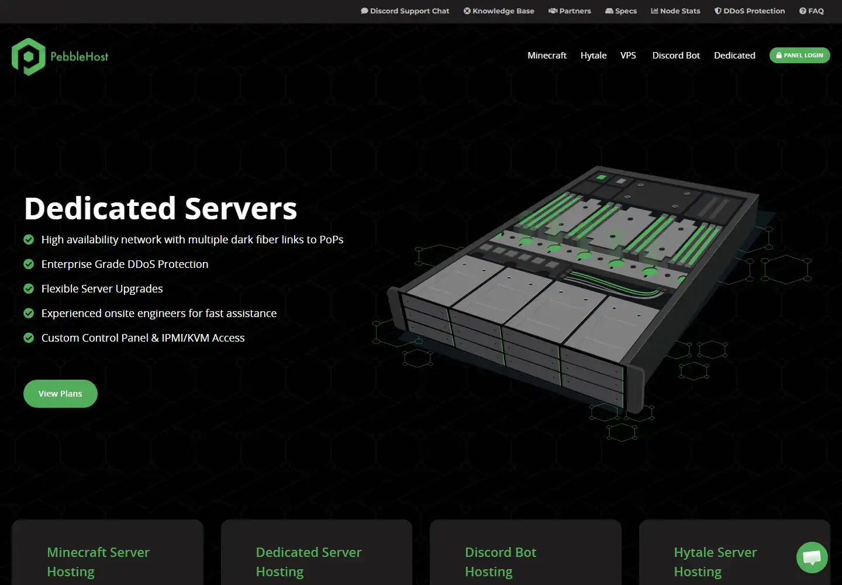The image size is (842, 585).
Task: Open the VPS menu item
Action: (x=628, y=56)
